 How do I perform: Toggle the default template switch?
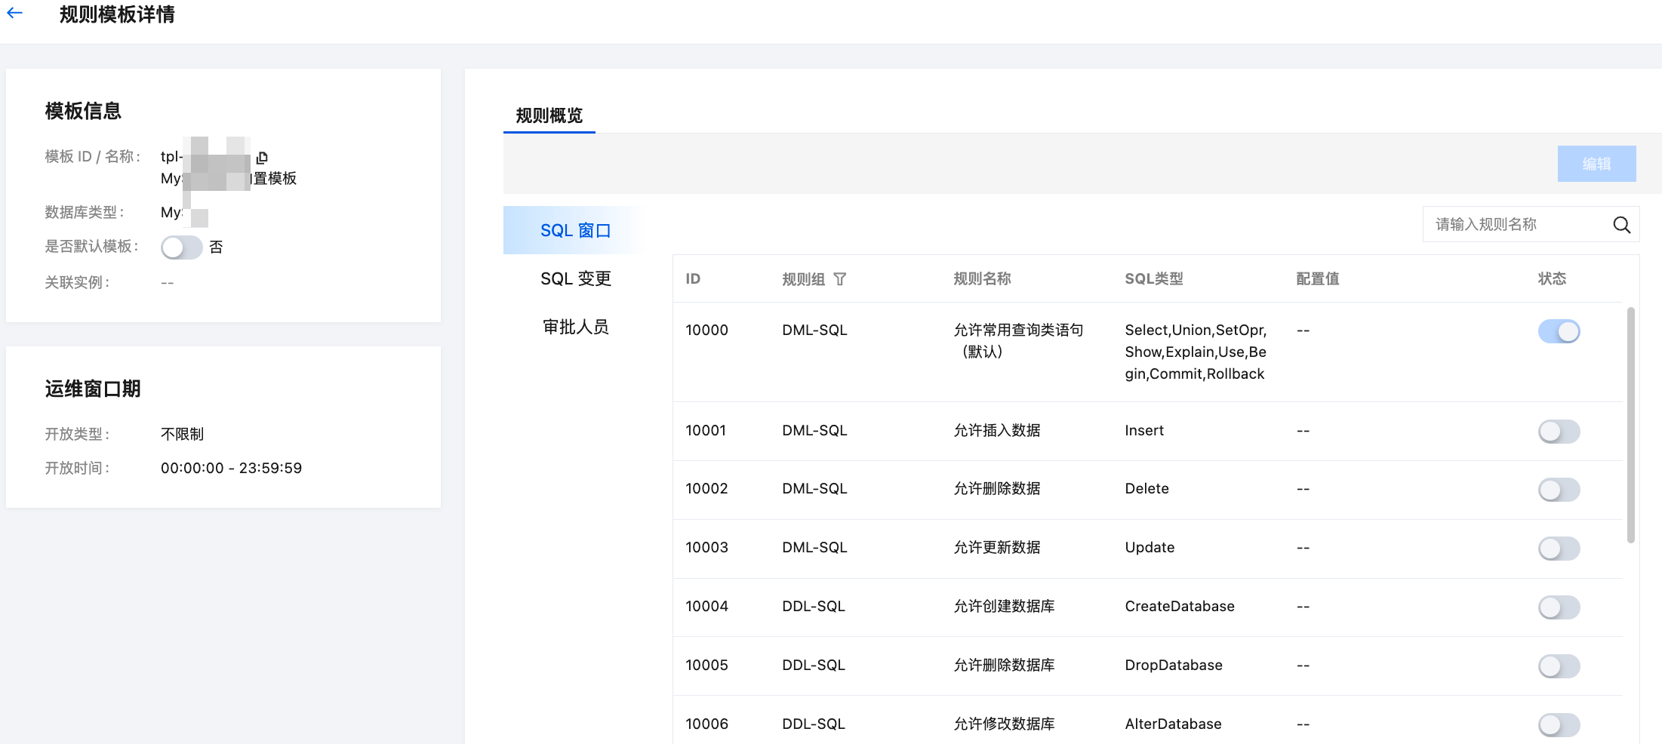(x=181, y=247)
